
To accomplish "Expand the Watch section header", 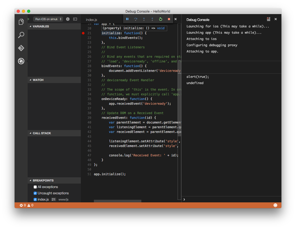I will pyautogui.click(x=38, y=80).
